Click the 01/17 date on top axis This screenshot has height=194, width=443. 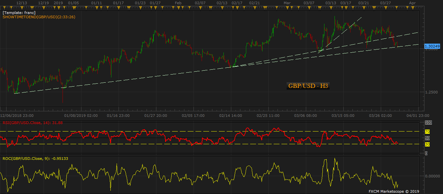point(118,3)
